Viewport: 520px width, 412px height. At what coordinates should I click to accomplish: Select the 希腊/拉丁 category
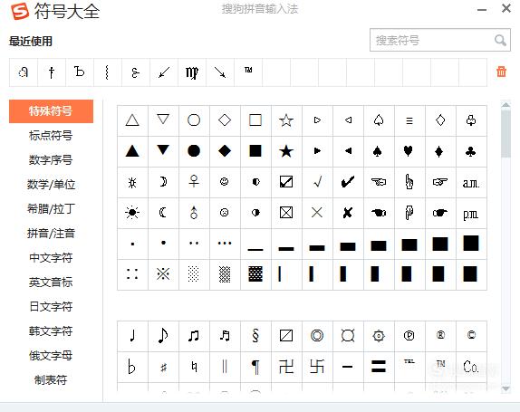[x=51, y=209]
